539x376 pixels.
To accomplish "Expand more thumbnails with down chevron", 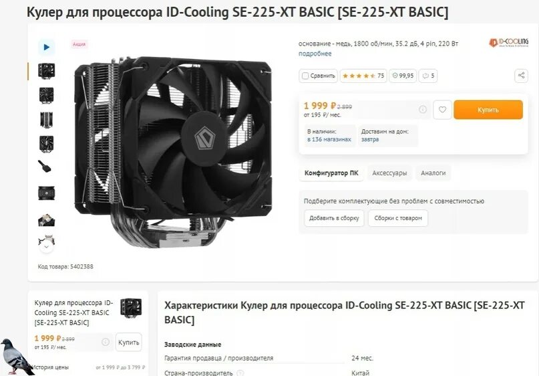I will (46, 247).
